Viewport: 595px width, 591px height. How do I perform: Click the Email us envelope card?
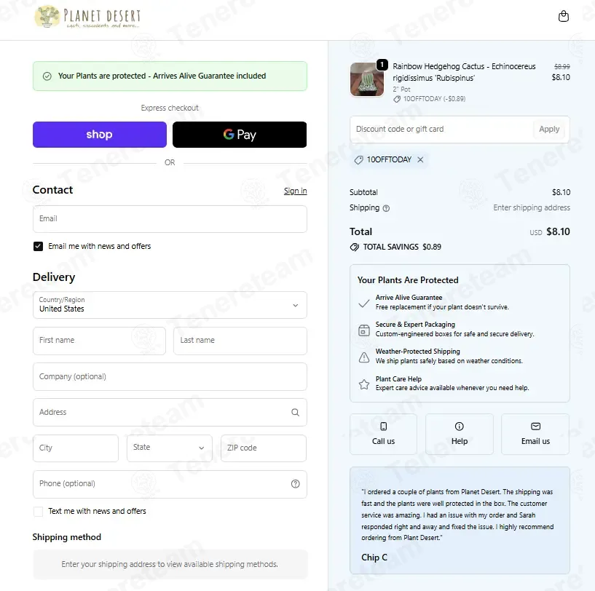[x=535, y=434]
